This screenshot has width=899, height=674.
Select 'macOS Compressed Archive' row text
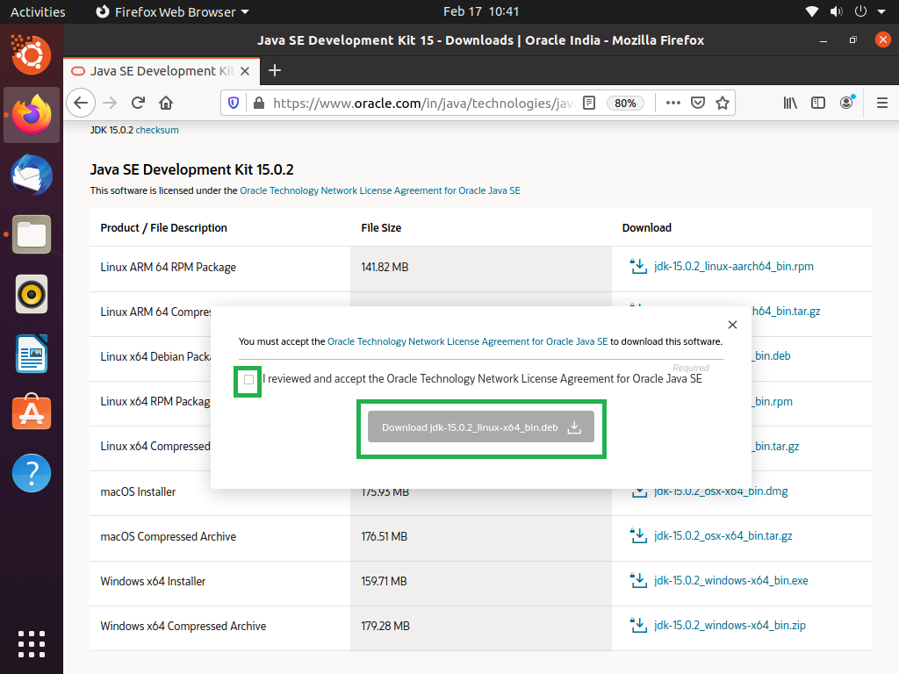pyautogui.click(x=168, y=536)
